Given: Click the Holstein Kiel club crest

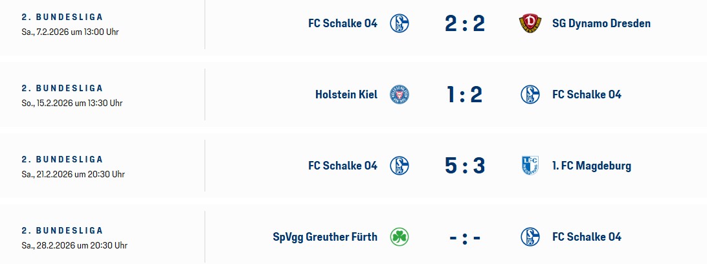Looking at the screenshot, I should point(399,94).
